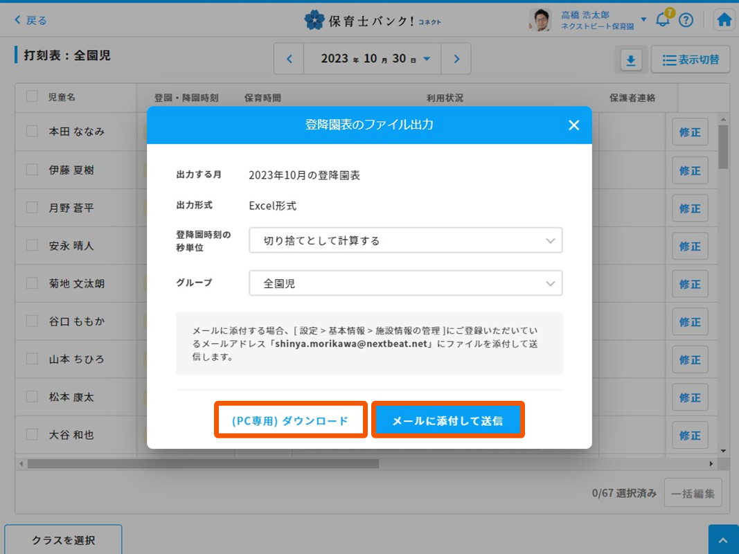Image resolution: width=739 pixels, height=554 pixels.
Task: Click the 保育士バンク logo
Action: click(372, 20)
